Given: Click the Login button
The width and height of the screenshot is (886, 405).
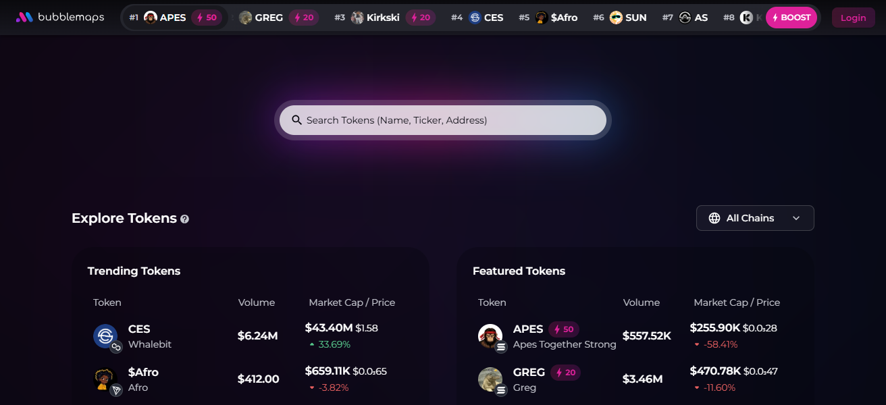Looking at the screenshot, I should tap(853, 18).
